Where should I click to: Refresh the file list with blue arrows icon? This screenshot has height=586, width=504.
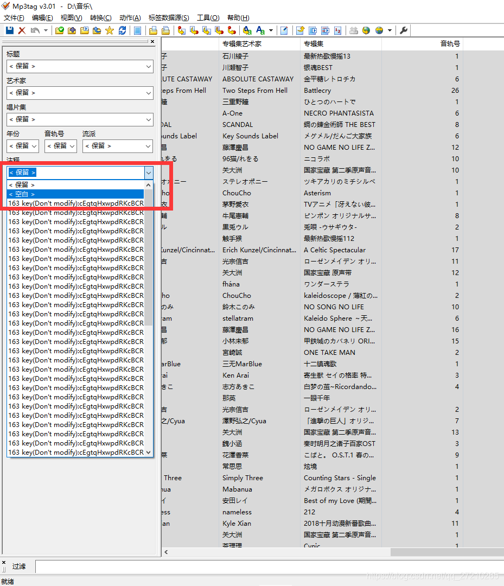tap(122, 30)
